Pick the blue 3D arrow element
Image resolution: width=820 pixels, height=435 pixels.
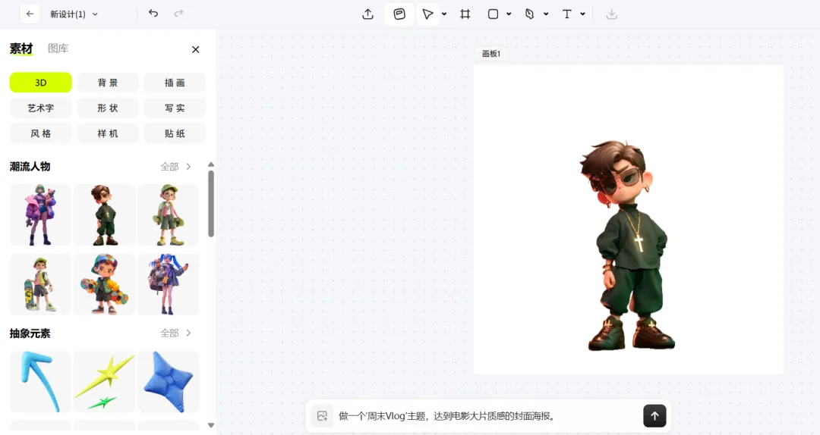click(x=40, y=382)
